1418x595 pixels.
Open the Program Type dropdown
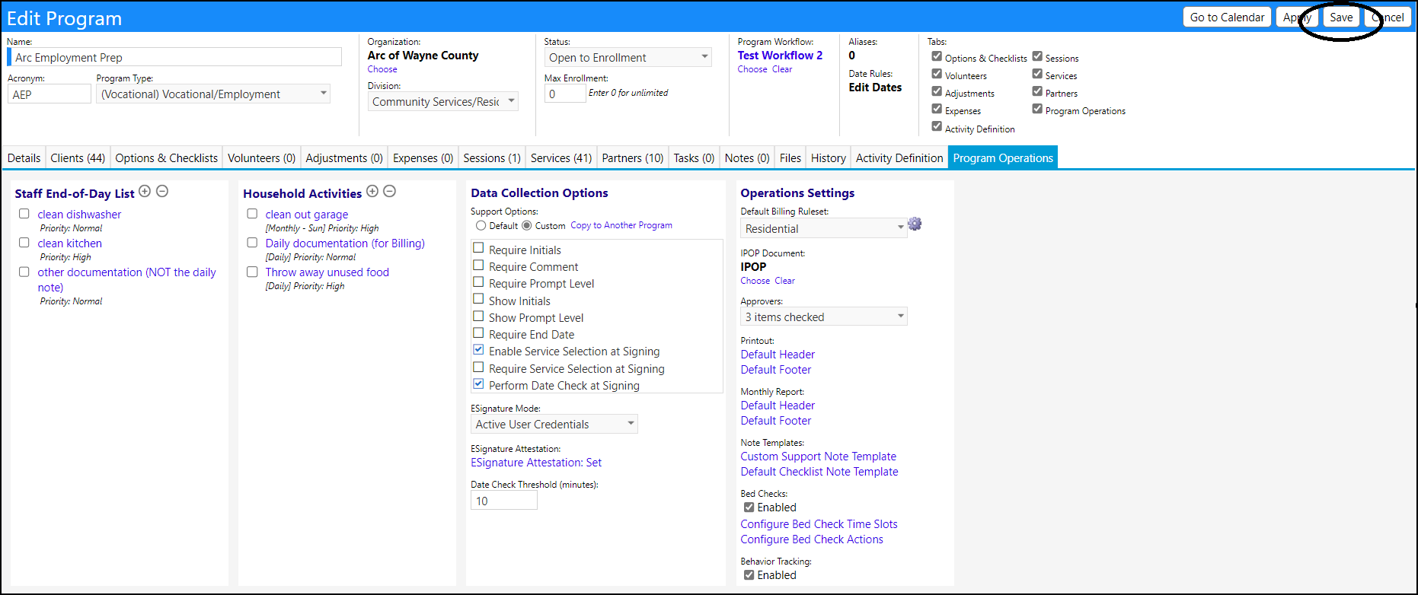point(213,94)
